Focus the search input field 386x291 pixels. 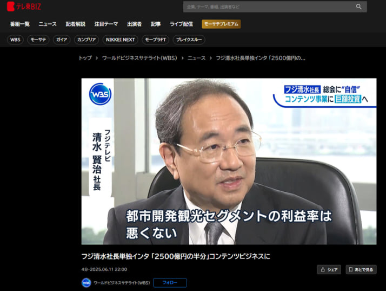click(x=275, y=7)
